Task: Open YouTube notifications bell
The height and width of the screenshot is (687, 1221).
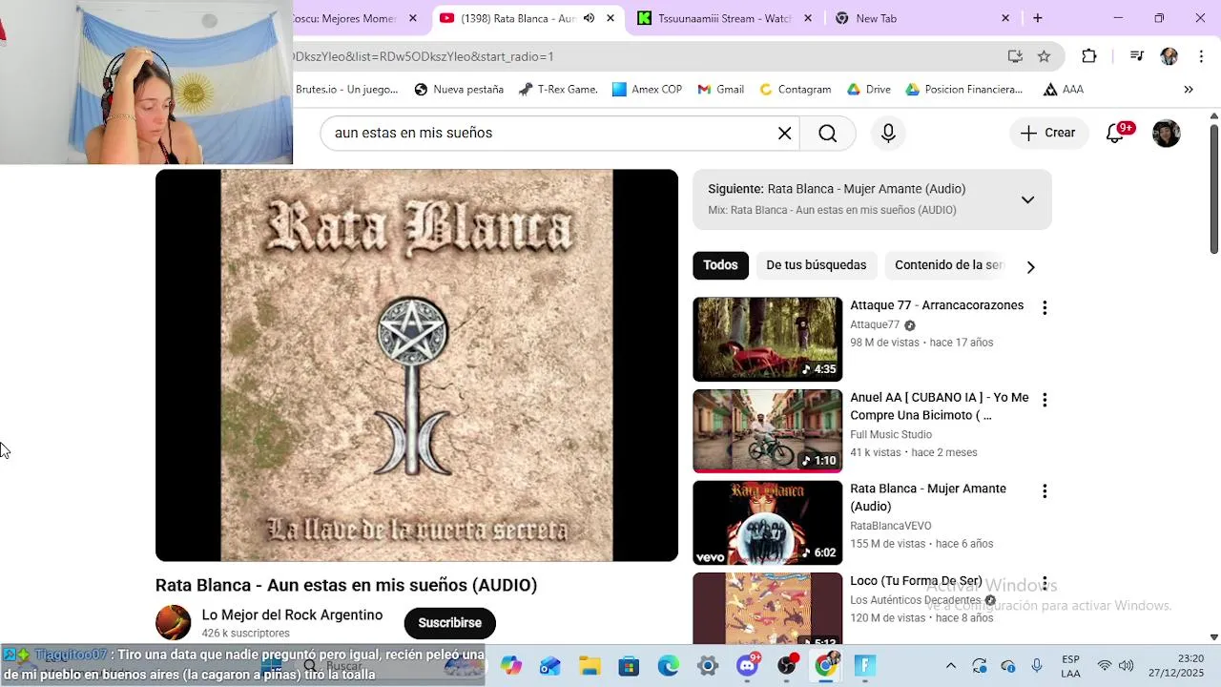Action: coord(1114,134)
